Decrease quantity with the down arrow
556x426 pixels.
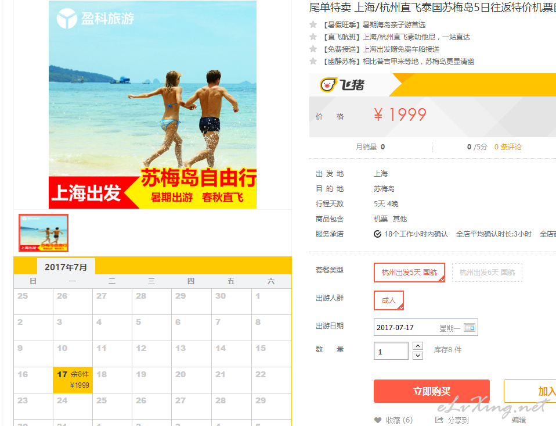pos(418,355)
